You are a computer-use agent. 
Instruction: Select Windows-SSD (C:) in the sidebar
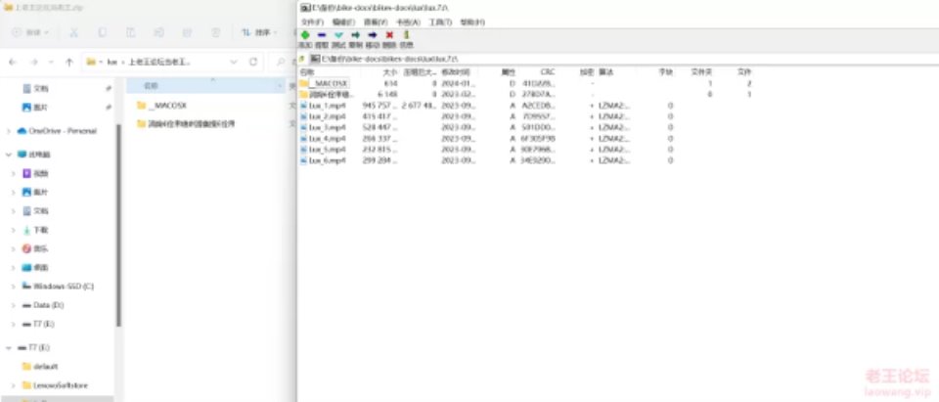click(58, 287)
